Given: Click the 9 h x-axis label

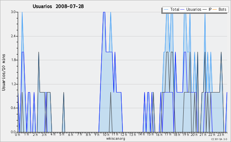Looking at the screenshot, I should (x=97, y=135).
